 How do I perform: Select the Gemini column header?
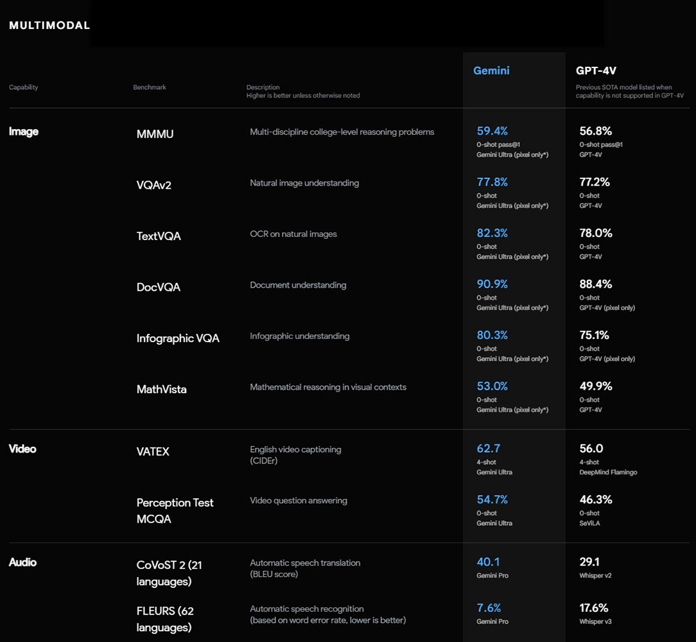(491, 71)
